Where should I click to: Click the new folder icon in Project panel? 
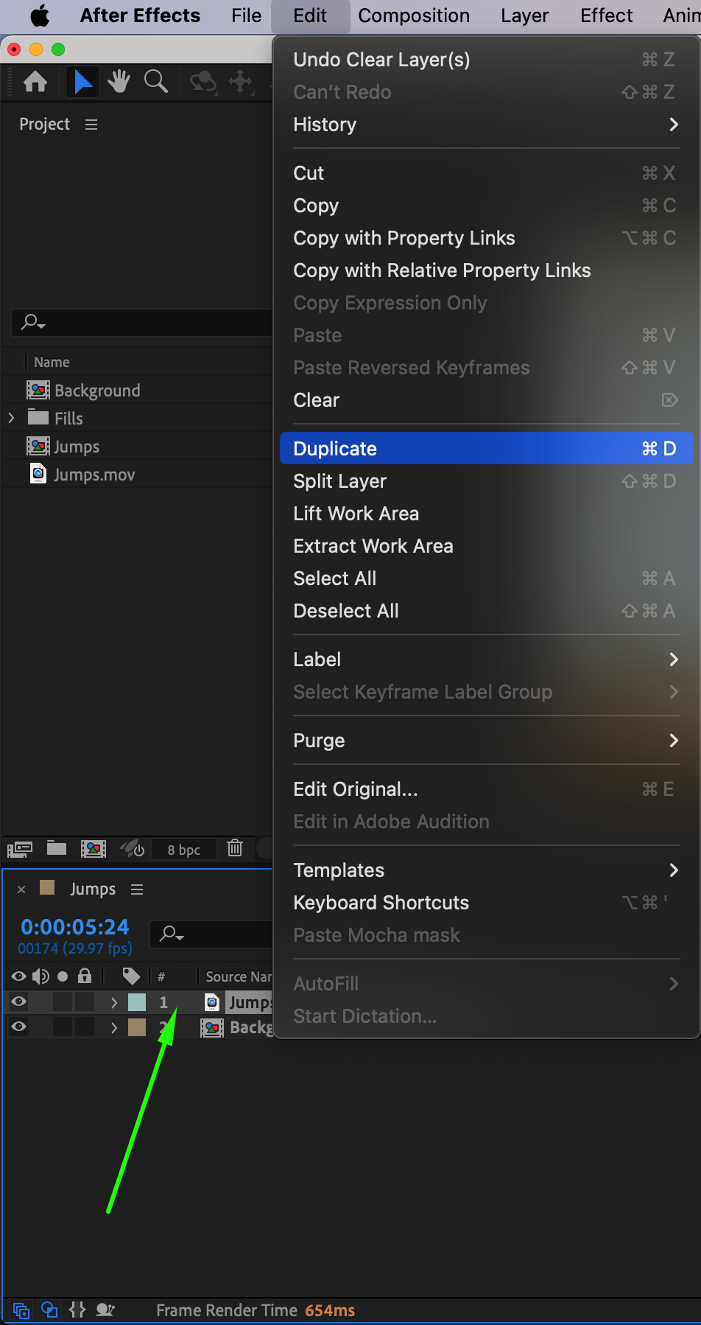(57, 848)
